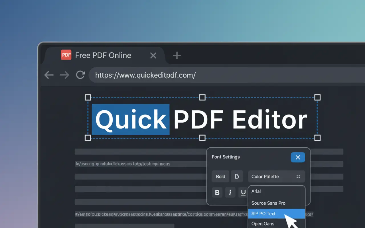Go back using the browser arrow
Screen dimensions: 365x228
click(x=48, y=75)
